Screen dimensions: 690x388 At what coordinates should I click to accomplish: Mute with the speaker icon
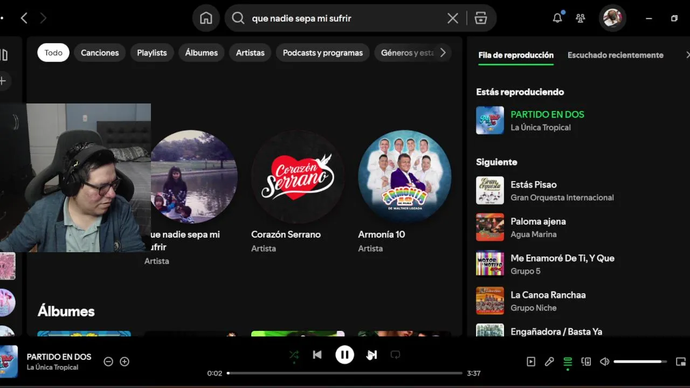[x=604, y=362]
